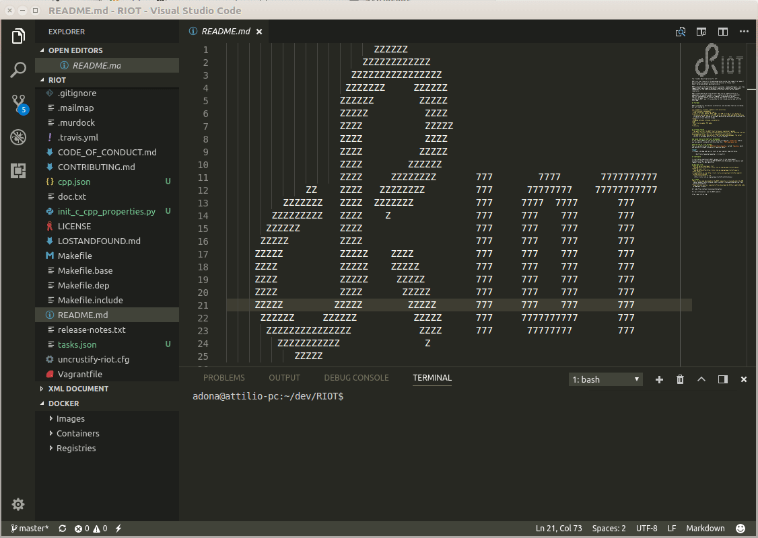This screenshot has height=538, width=758.
Task: Toggle terminal panel position
Action: (x=722, y=379)
